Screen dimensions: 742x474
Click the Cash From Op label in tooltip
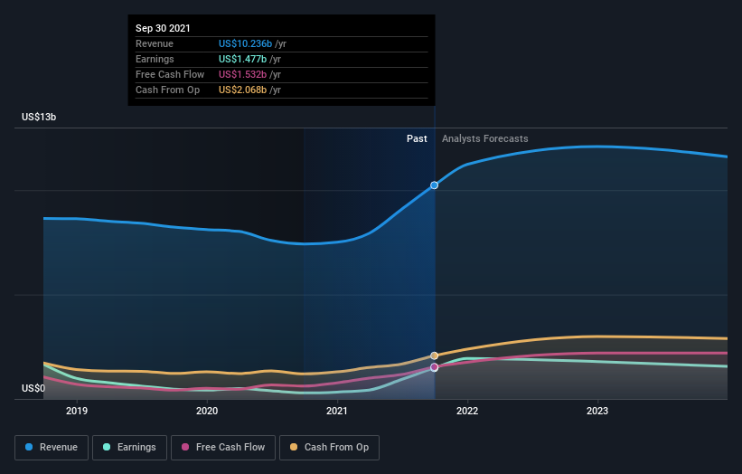point(167,90)
